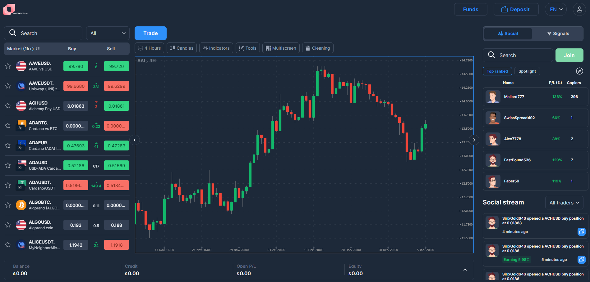
Task: Open chart drawing Tools
Action: click(x=248, y=48)
